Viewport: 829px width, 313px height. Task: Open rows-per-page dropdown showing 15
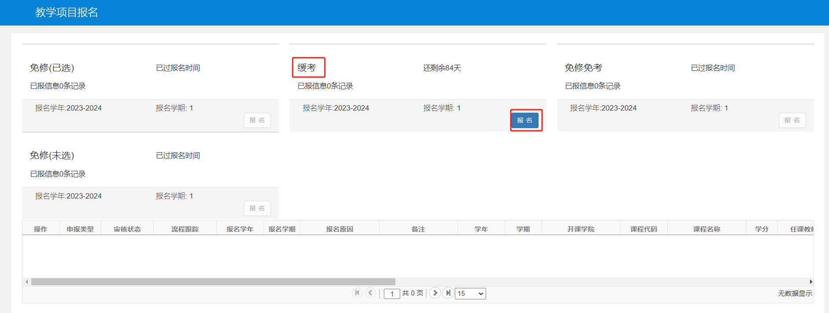470,294
